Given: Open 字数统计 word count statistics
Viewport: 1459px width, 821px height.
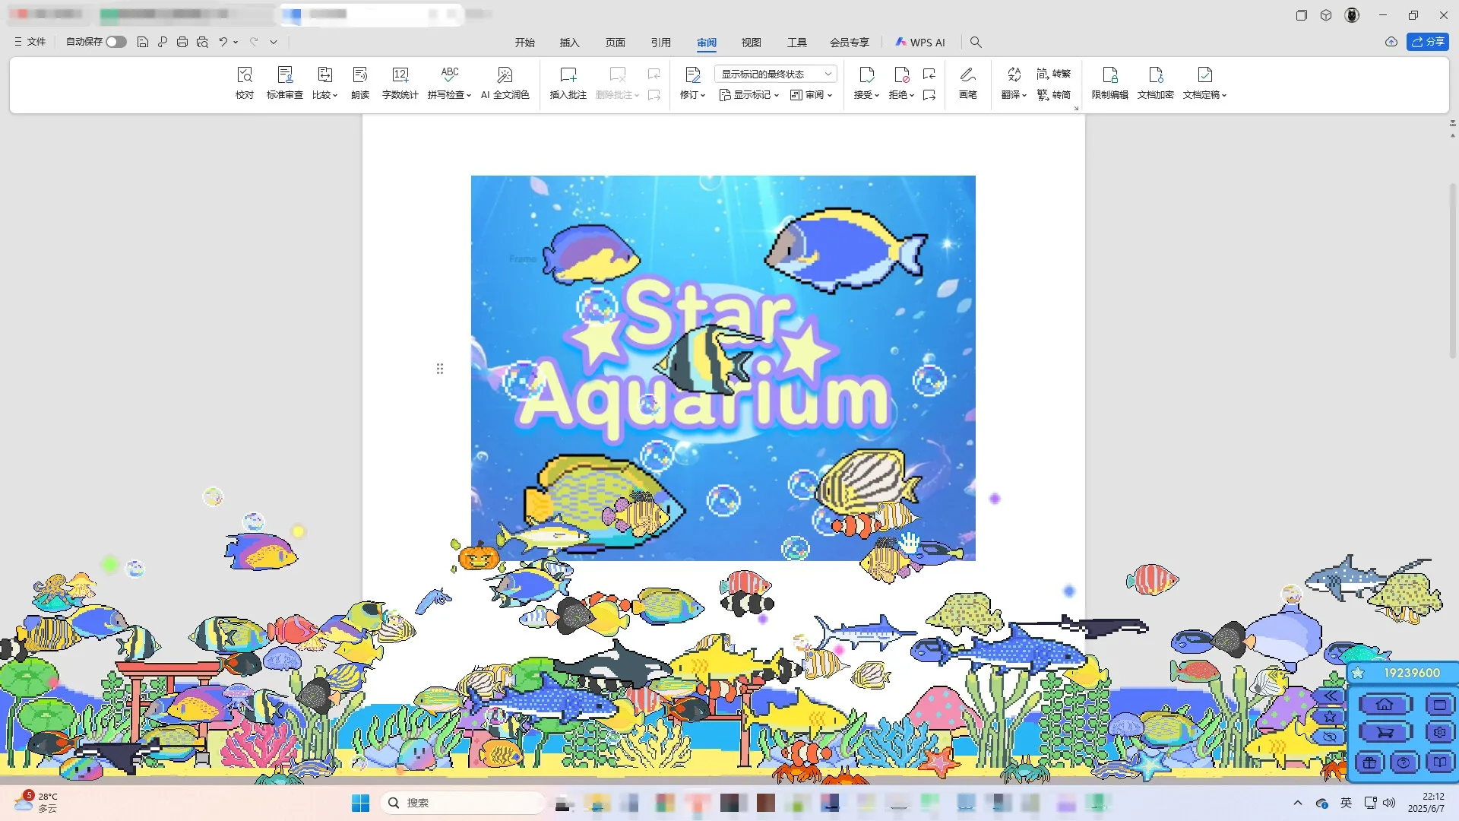Looking at the screenshot, I should click(400, 82).
